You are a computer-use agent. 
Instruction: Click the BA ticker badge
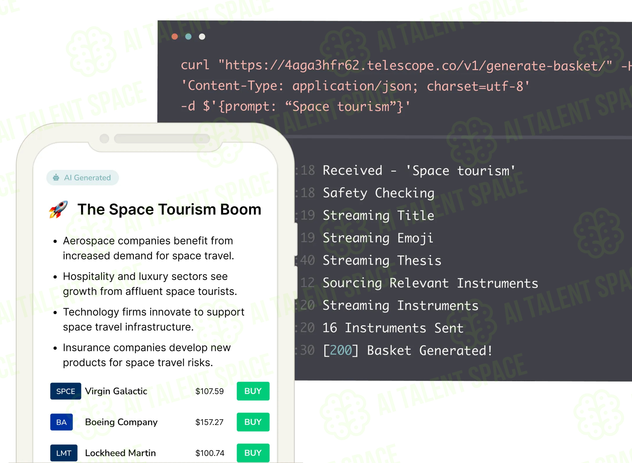61,422
